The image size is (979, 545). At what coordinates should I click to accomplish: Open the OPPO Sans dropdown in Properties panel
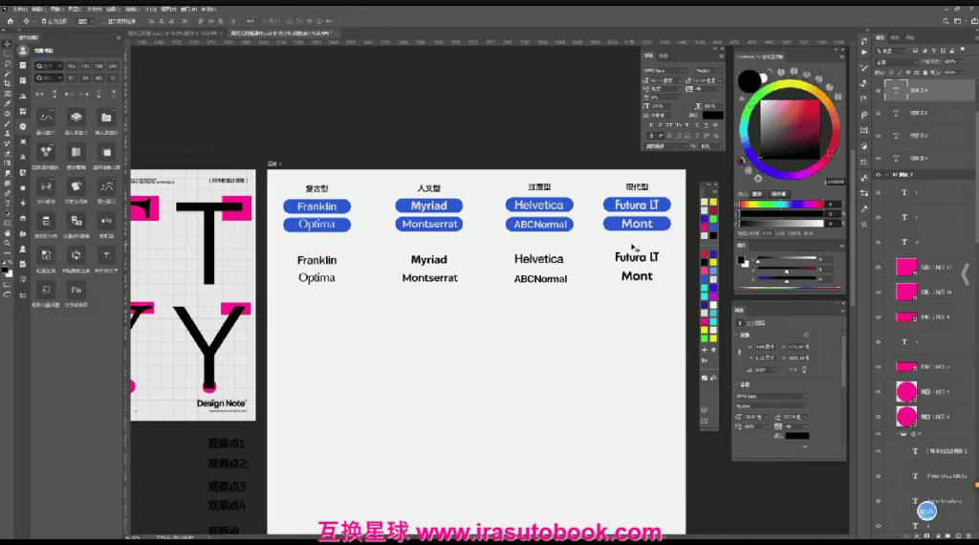(x=772, y=397)
